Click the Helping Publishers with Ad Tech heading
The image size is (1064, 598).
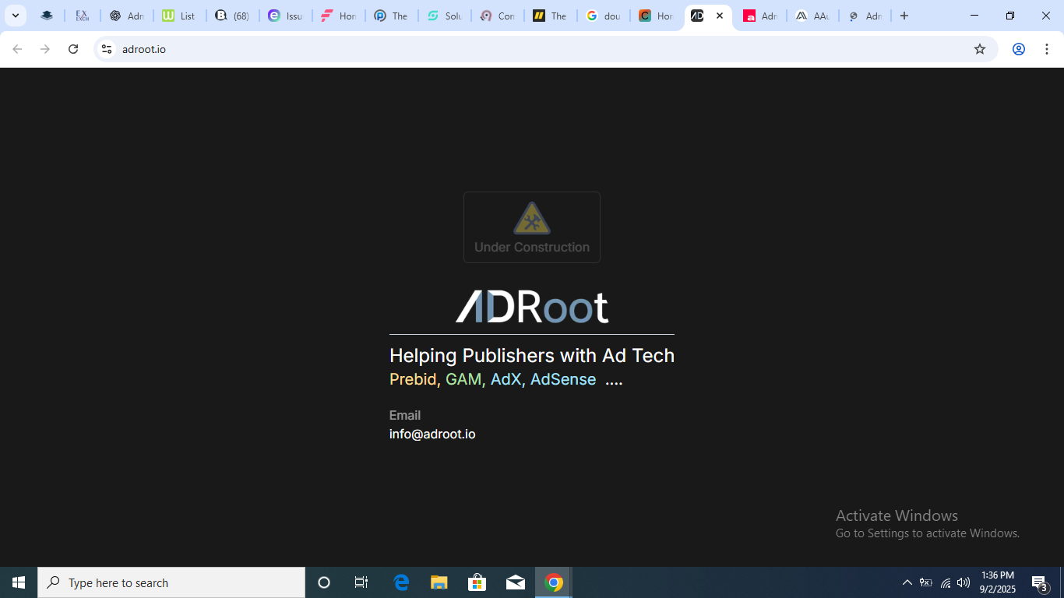pyautogui.click(x=532, y=356)
